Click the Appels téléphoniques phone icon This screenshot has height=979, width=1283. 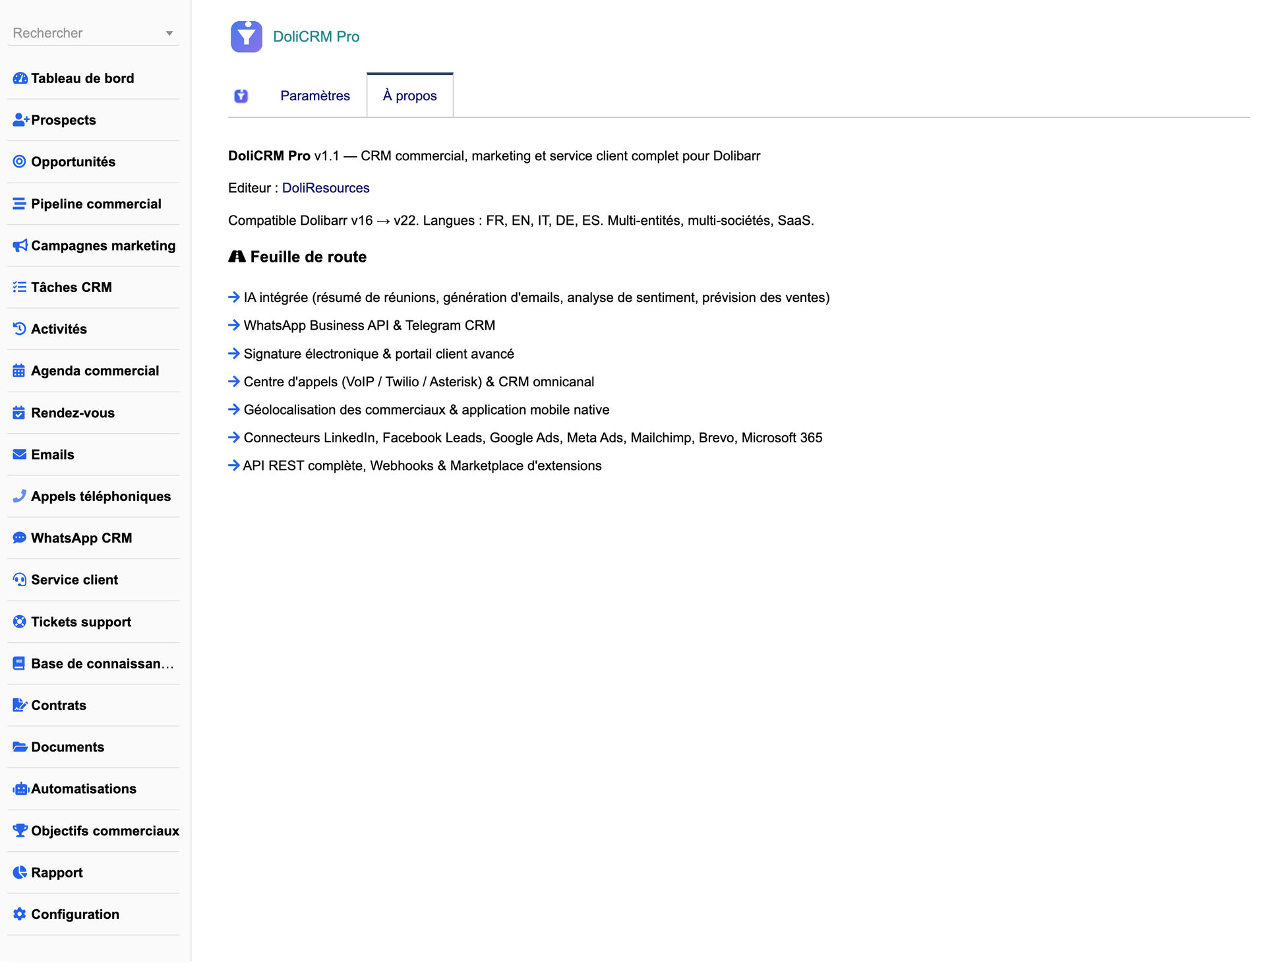20,496
